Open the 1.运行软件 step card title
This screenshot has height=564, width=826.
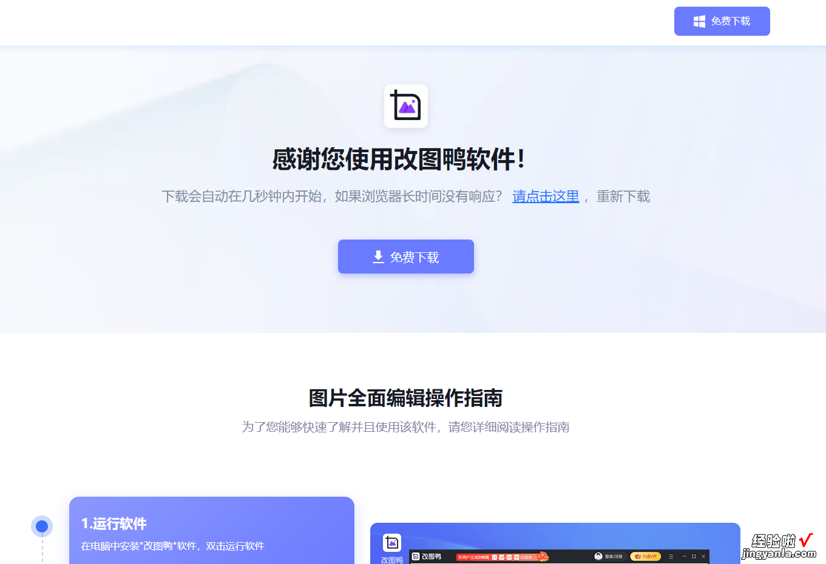(x=114, y=524)
